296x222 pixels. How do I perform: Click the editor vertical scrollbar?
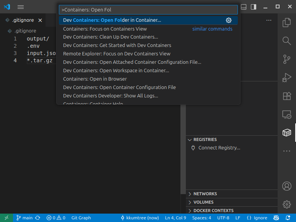point(183,149)
